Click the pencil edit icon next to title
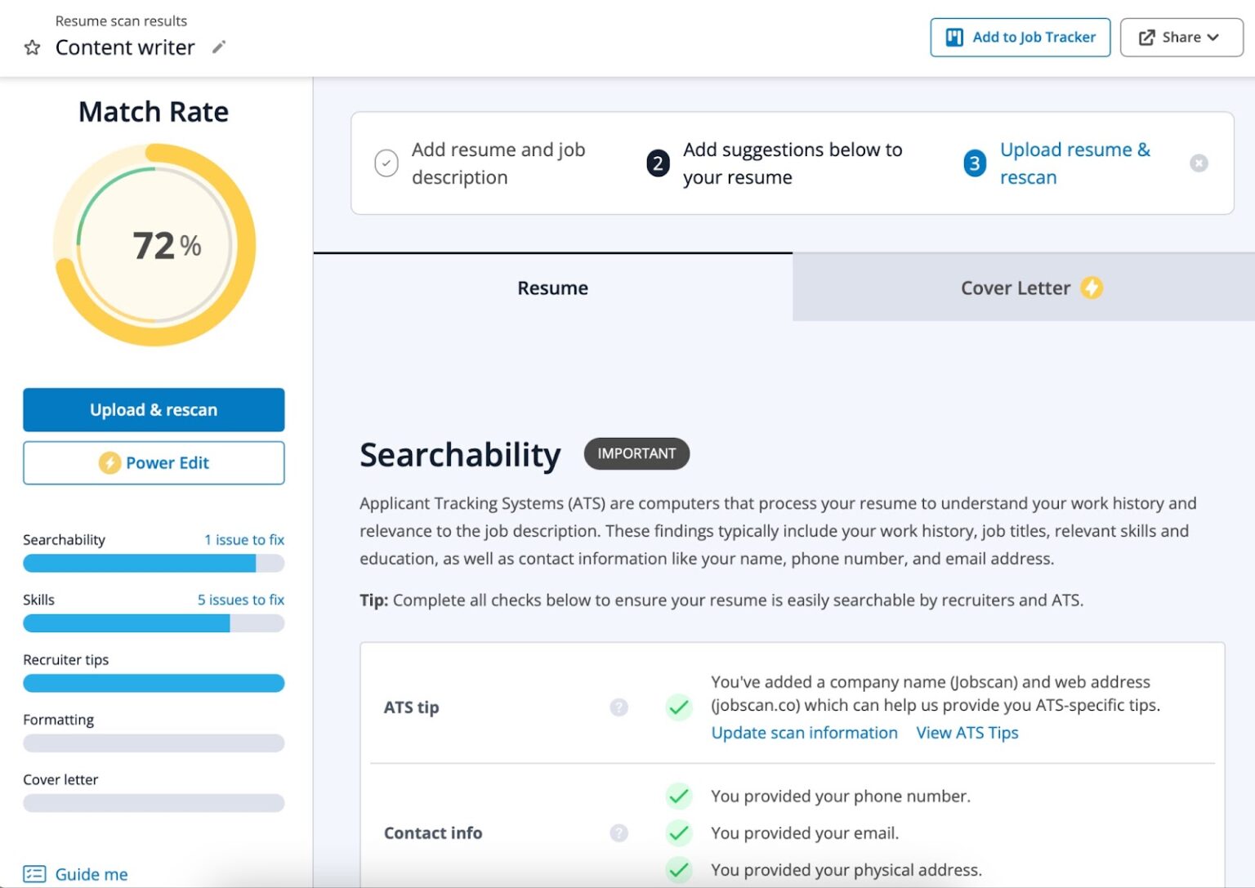1255x888 pixels. pos(218,47)
